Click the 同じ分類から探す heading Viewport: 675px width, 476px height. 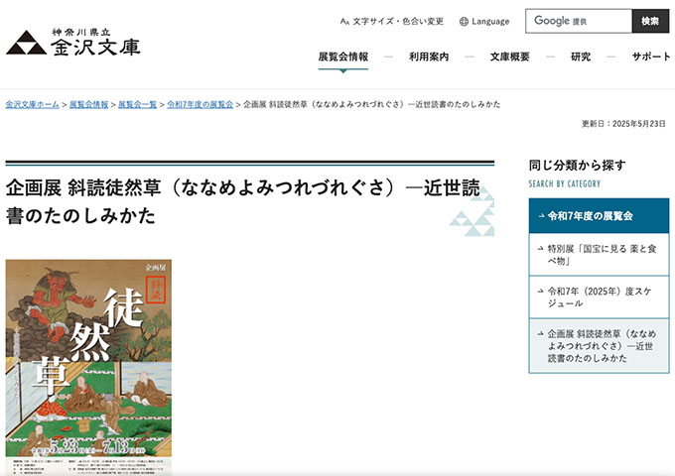pyautogui.click(x=578, y=166)
